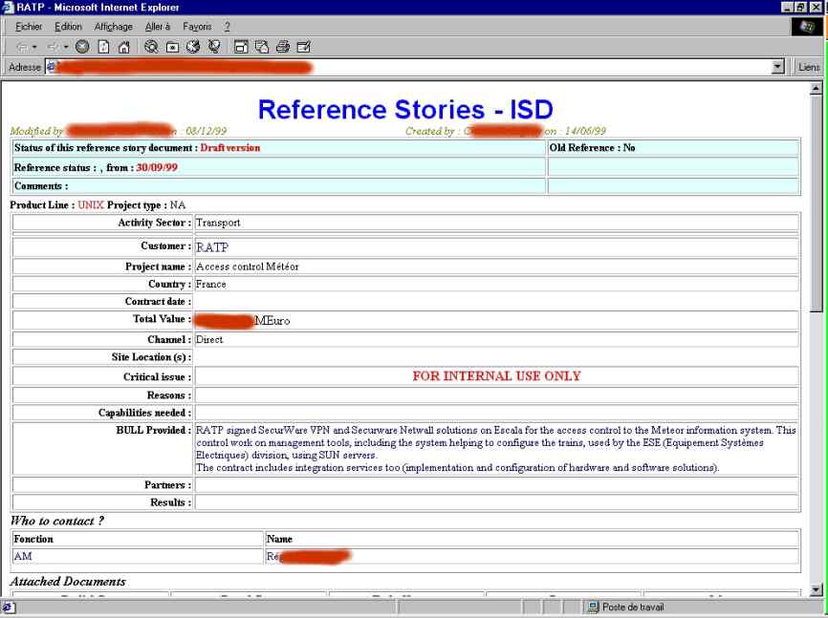The height and width of the screenshot is (618, 828).
Task: Click the 'Poste de travail' status text
Action: (633, 607)
